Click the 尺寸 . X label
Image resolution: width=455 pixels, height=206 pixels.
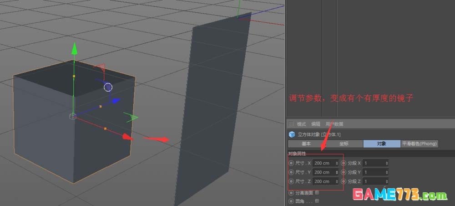(x=303, y=163)
